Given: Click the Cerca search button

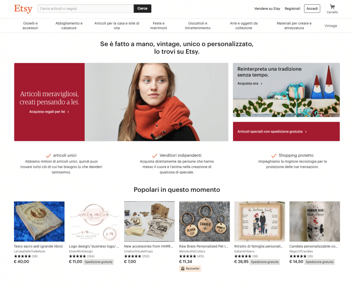Looking at the screenshot, I should point(142,9).
